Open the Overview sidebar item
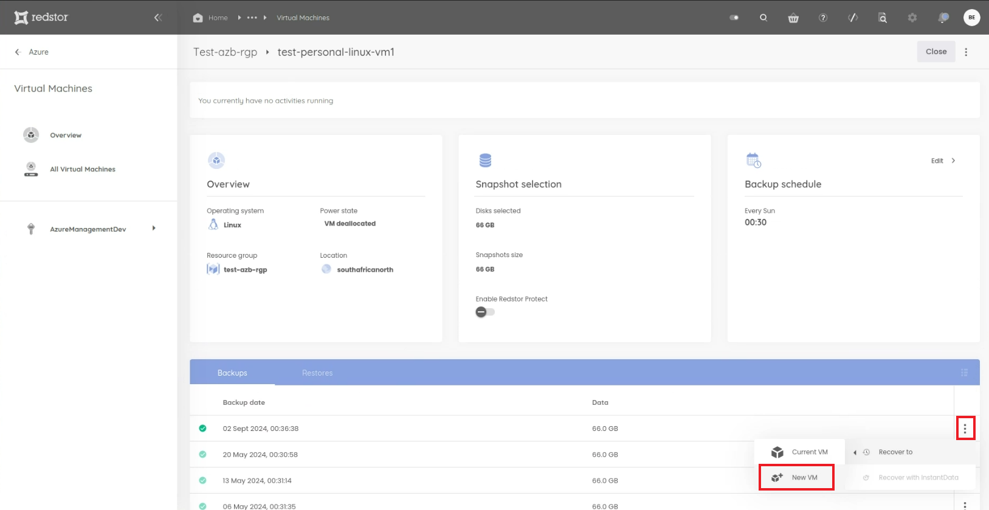Viewport: 989px width, 510px height. tap(66, 135)
